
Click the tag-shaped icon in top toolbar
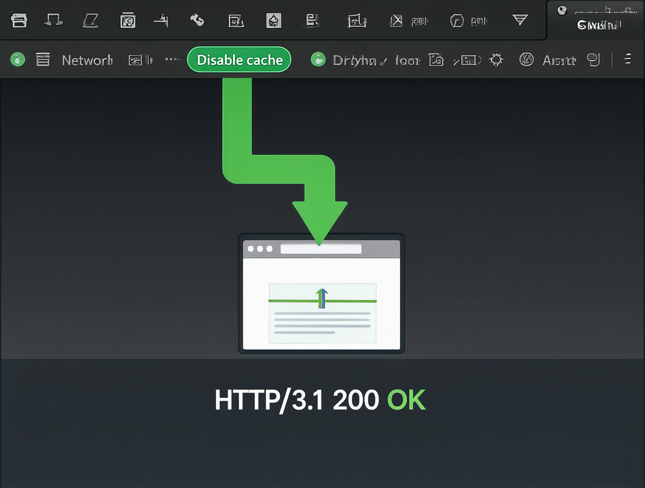coord(197,20)
